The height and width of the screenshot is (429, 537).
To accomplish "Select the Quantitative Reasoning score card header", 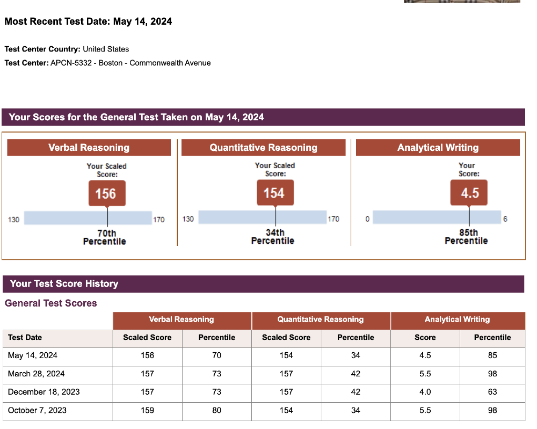I will 263,148.
